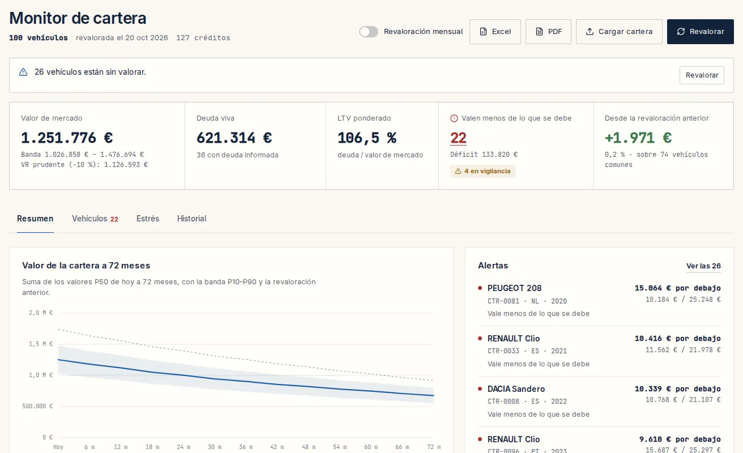Click the blue P50 line on the chart

(246, 381)
